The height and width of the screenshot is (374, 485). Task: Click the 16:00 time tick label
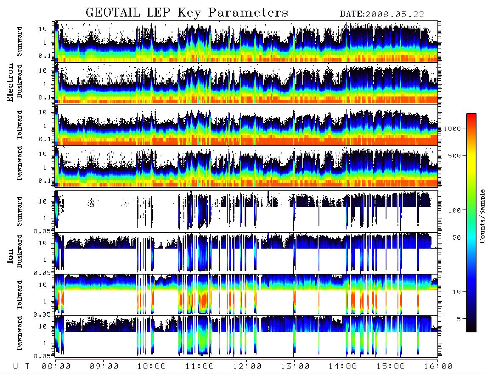tap(438, 367)
